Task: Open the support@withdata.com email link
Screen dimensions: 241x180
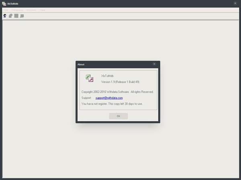Action: 109,98
